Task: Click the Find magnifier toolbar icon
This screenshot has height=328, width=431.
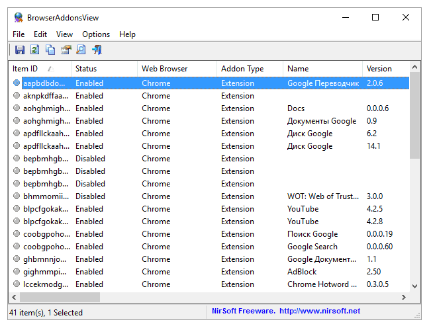Action: [x=81, y=50]
